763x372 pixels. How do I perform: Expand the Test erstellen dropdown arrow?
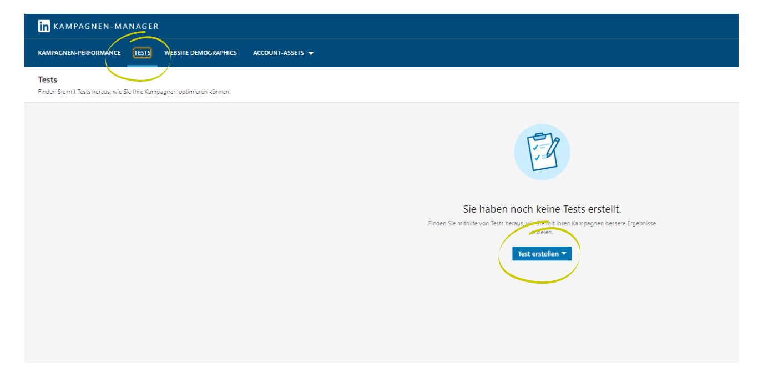[564, 254]
